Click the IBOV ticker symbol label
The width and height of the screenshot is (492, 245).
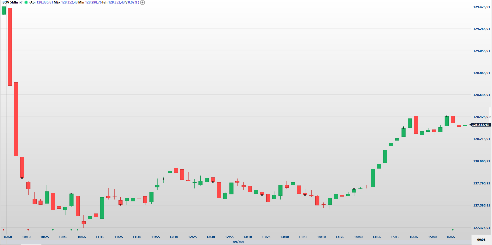5,2
